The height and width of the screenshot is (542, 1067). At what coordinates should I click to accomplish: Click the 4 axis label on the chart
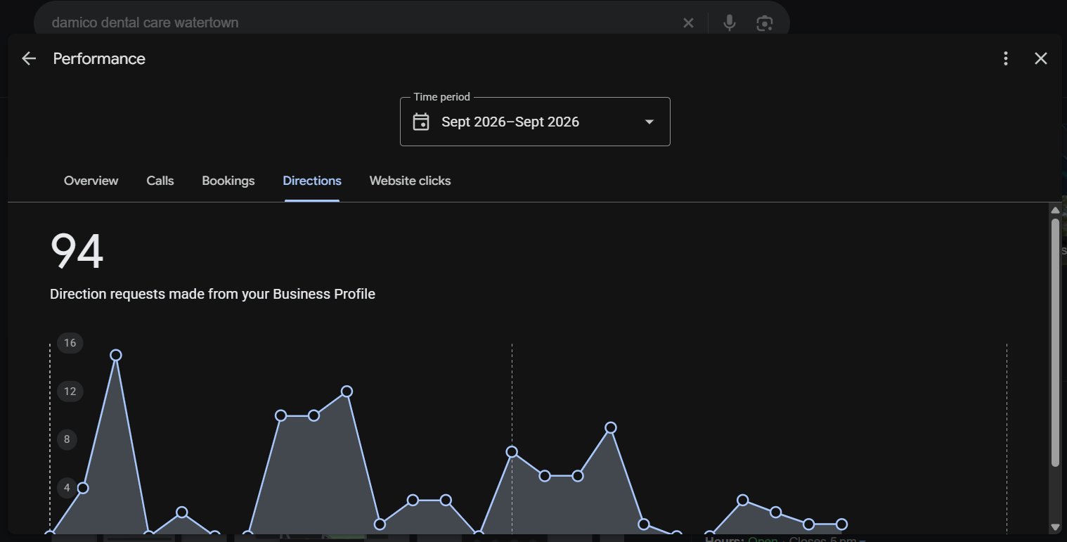pos(67,488)
